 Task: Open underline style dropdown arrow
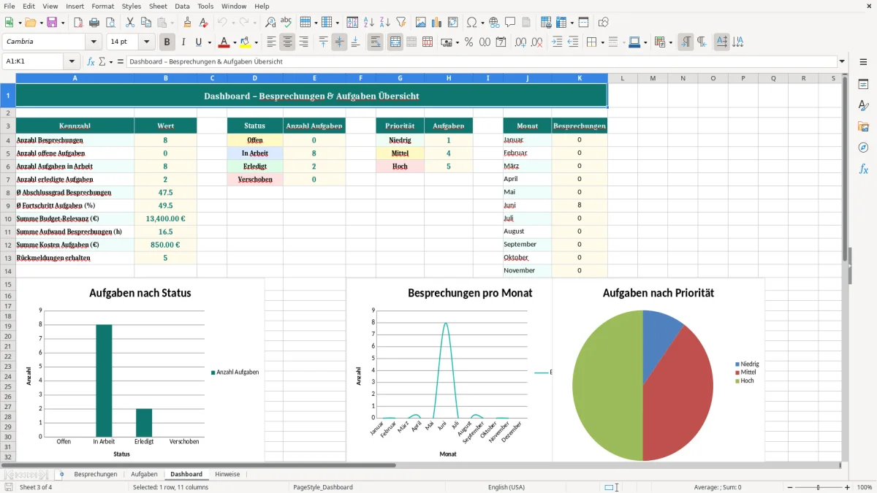coord(209,42)
